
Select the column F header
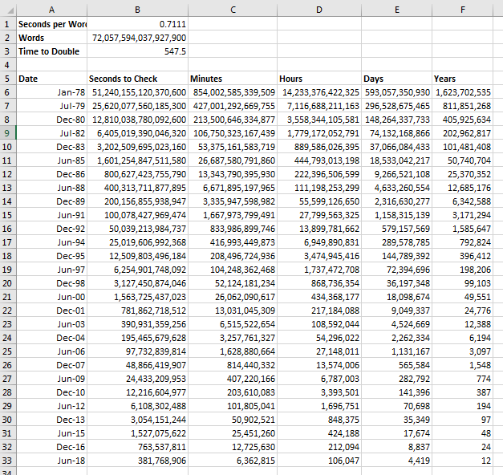point(463,9)
